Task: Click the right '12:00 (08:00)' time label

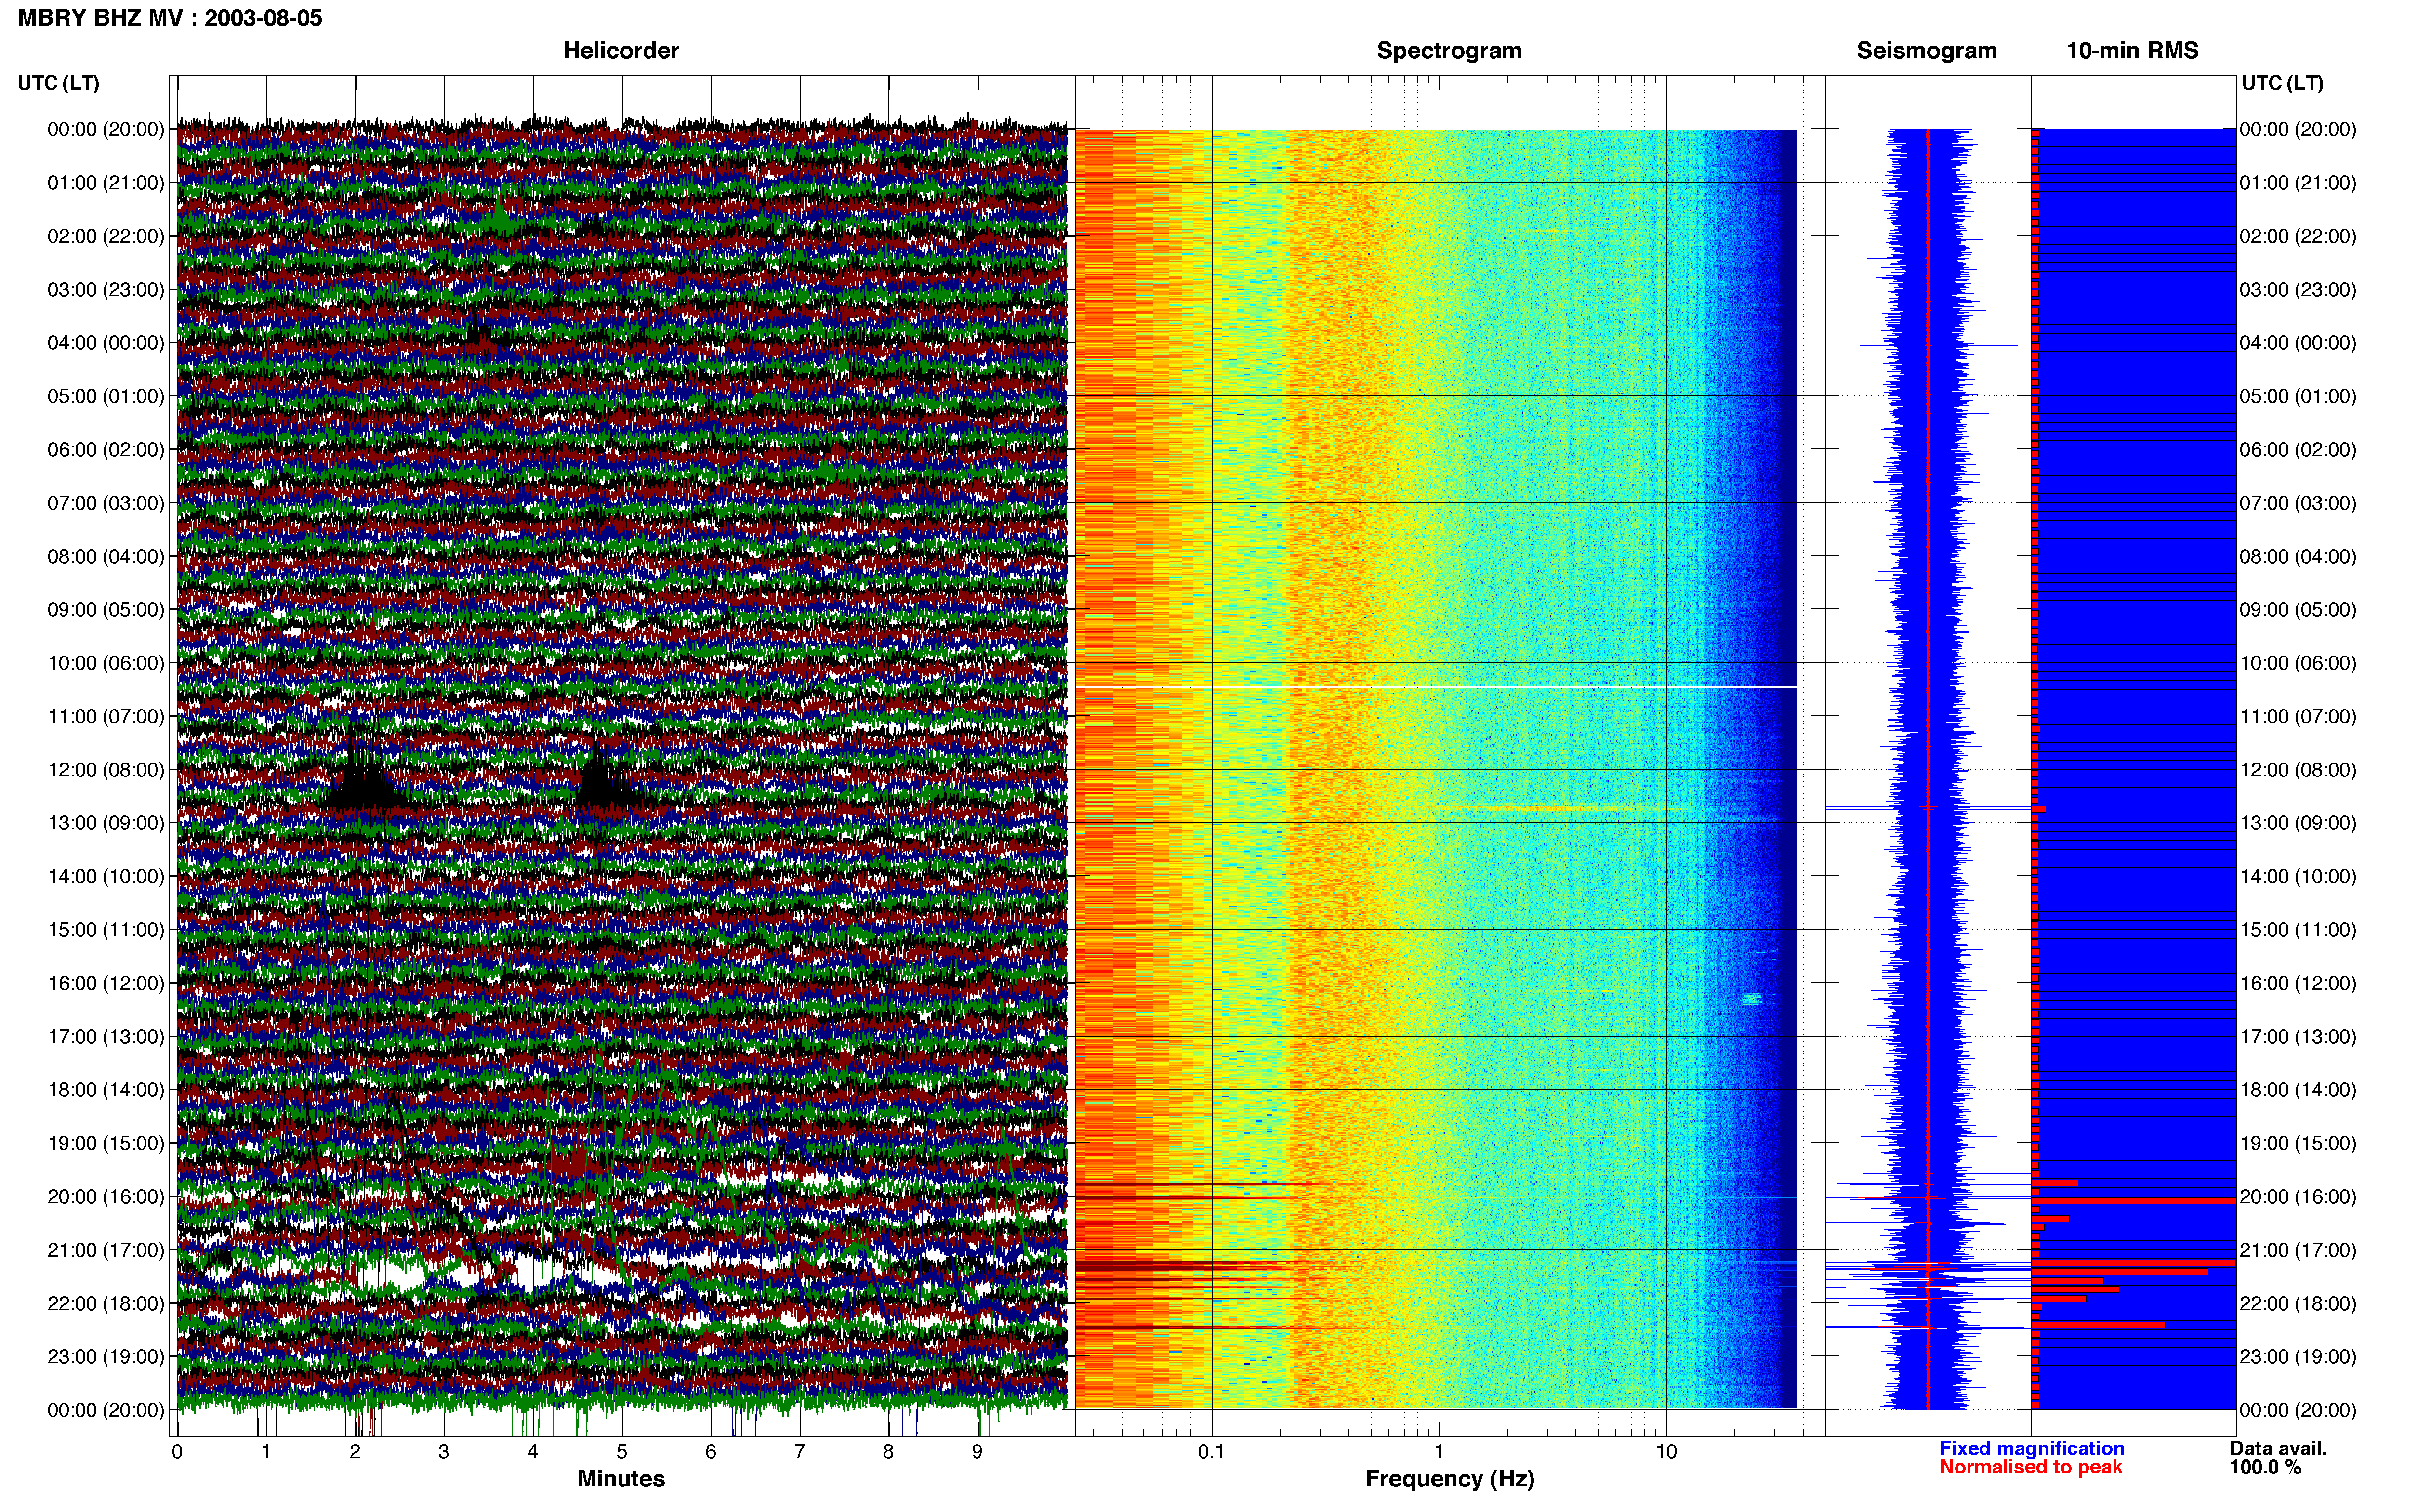Action: click(2298, 770)
